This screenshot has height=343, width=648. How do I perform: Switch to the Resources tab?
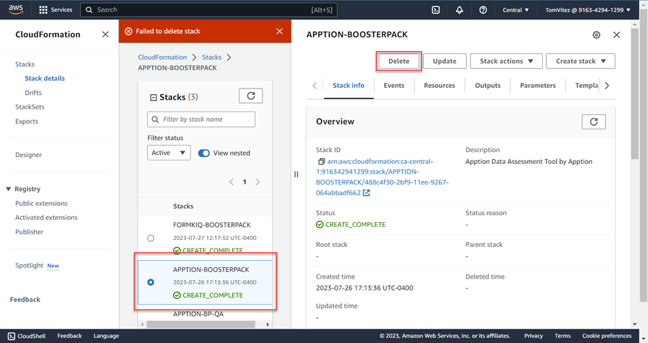(x=440, y=86)
